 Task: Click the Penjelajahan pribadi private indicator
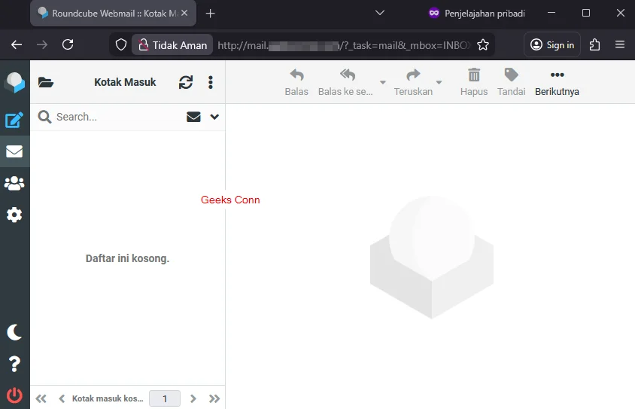point(477,14)
